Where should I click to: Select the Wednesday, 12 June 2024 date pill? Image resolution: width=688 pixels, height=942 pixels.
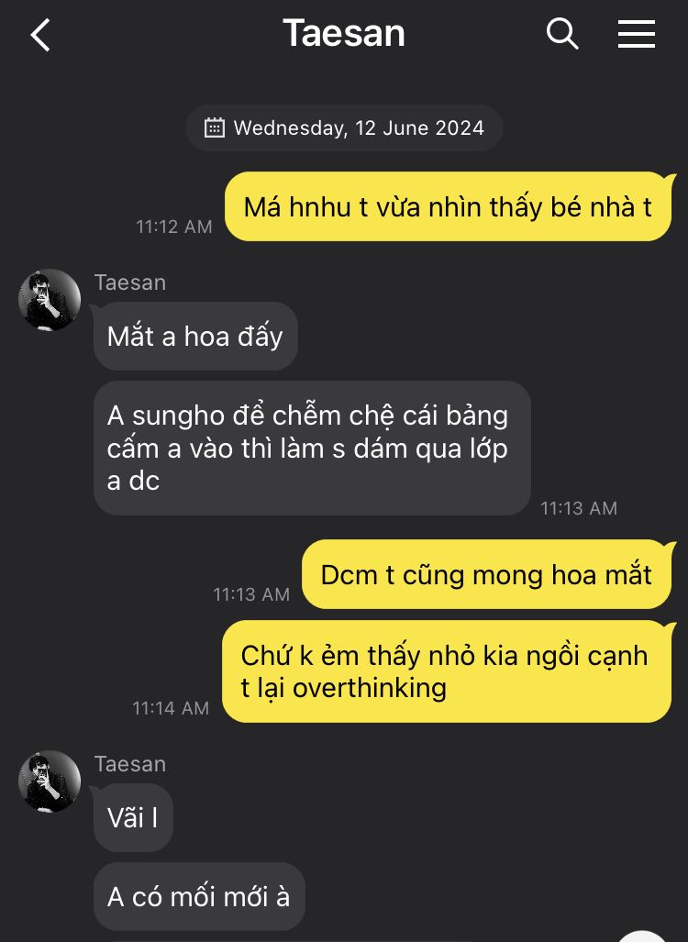[344, 128]
